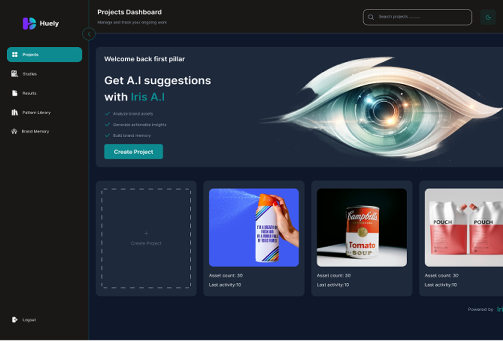
Task: Open the Projects menu item
Action: [45, 54]
